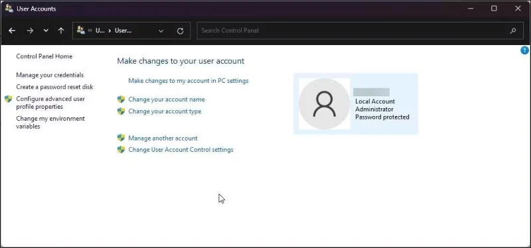Click shield icon beside Change your account type

click(121, 111)
